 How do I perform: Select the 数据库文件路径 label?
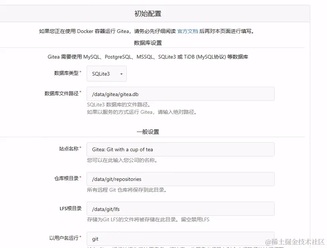62,93
